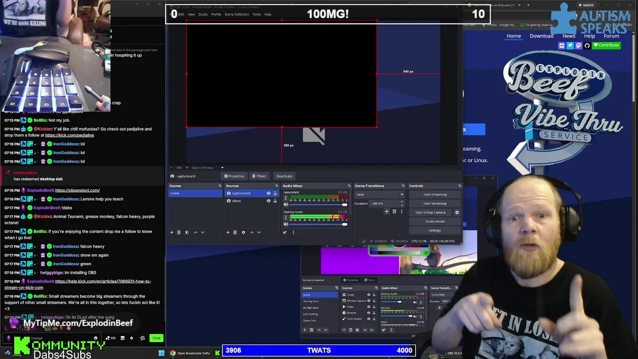Toggle Window Capture eye in website screenshot
638x359 pixels.
pyautogui.click(x=369, y=301)
